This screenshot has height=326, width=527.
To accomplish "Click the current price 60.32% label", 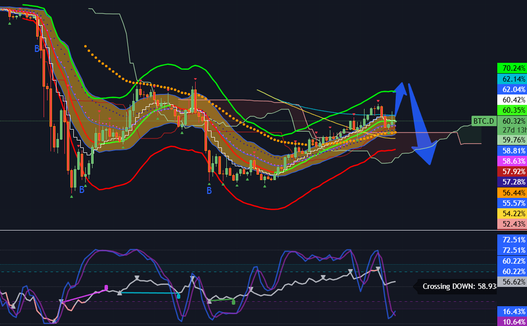I will pyautogui.click(x=512, y=121).
